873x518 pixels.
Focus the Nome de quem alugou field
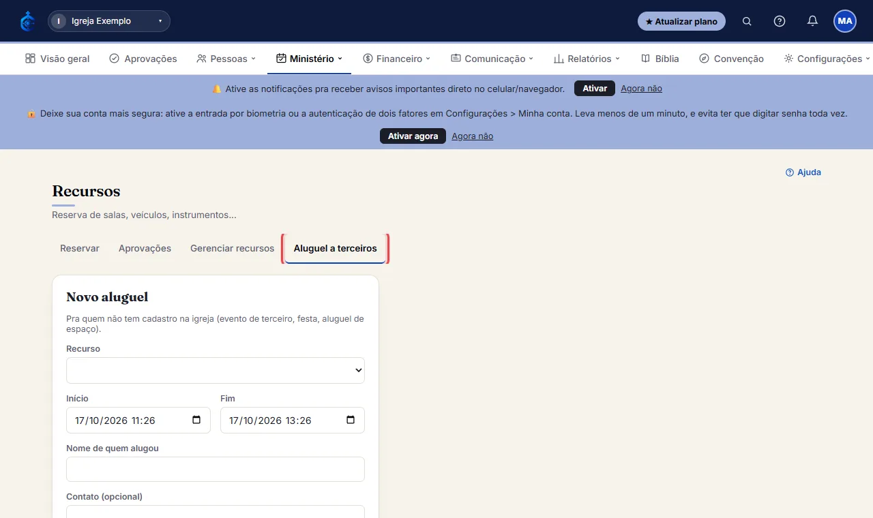216,469
